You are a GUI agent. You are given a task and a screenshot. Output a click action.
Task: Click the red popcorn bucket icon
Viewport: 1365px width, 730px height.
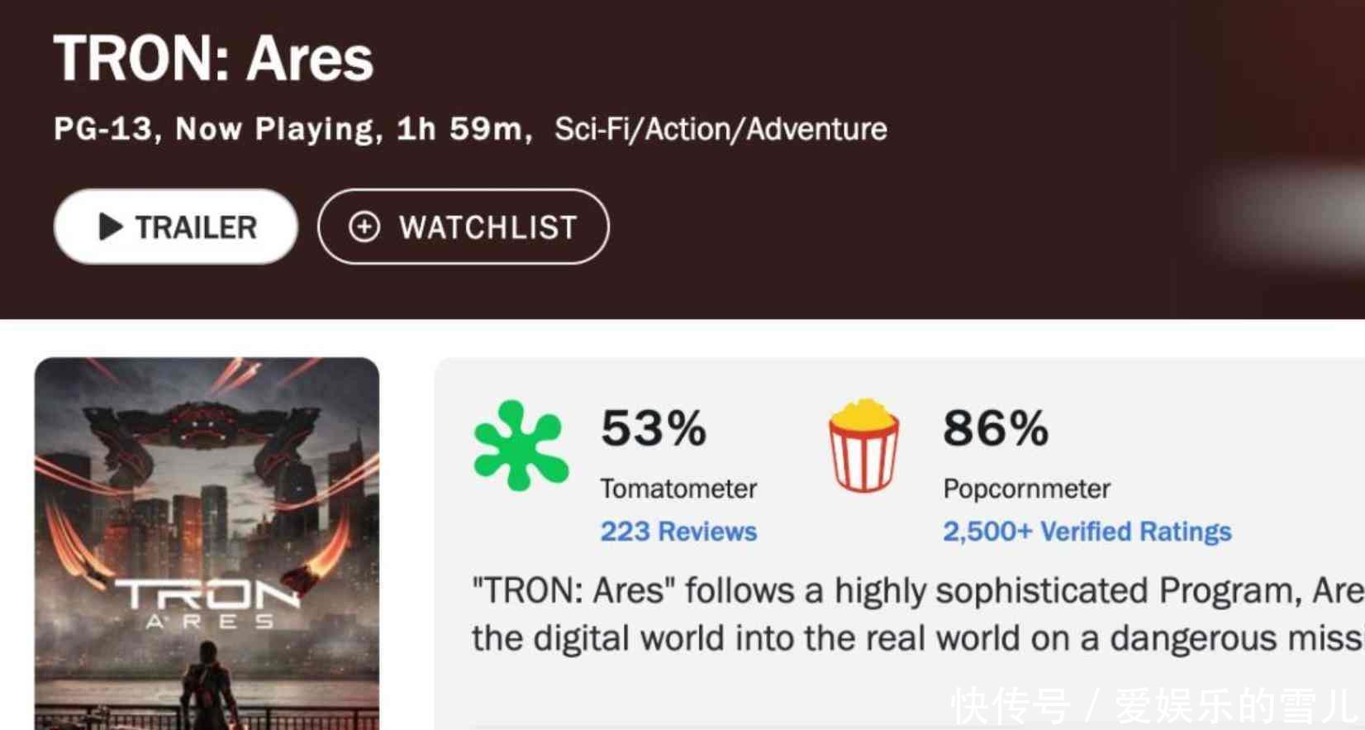coord(863,446)
